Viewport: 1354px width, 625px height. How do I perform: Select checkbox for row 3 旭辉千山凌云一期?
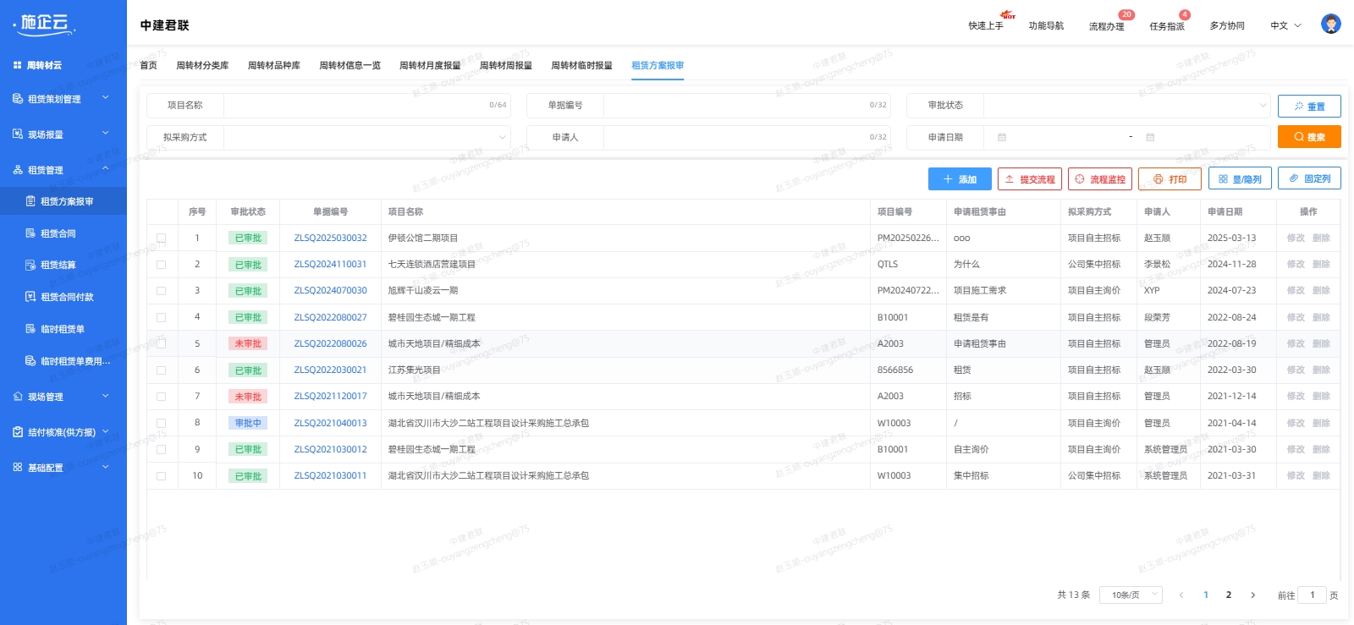(161, 291)
